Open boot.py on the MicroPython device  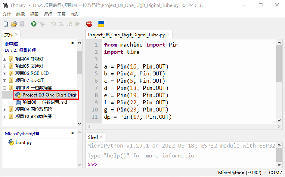tap(23, 142)
